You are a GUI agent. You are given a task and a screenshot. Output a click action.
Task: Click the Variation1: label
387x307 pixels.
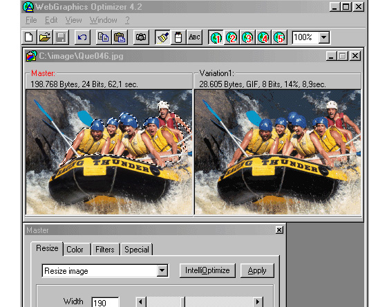217,73
